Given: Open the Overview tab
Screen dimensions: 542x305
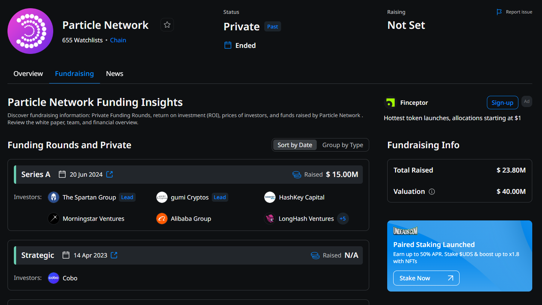Looking at the screenshot, I should [28, 74].
